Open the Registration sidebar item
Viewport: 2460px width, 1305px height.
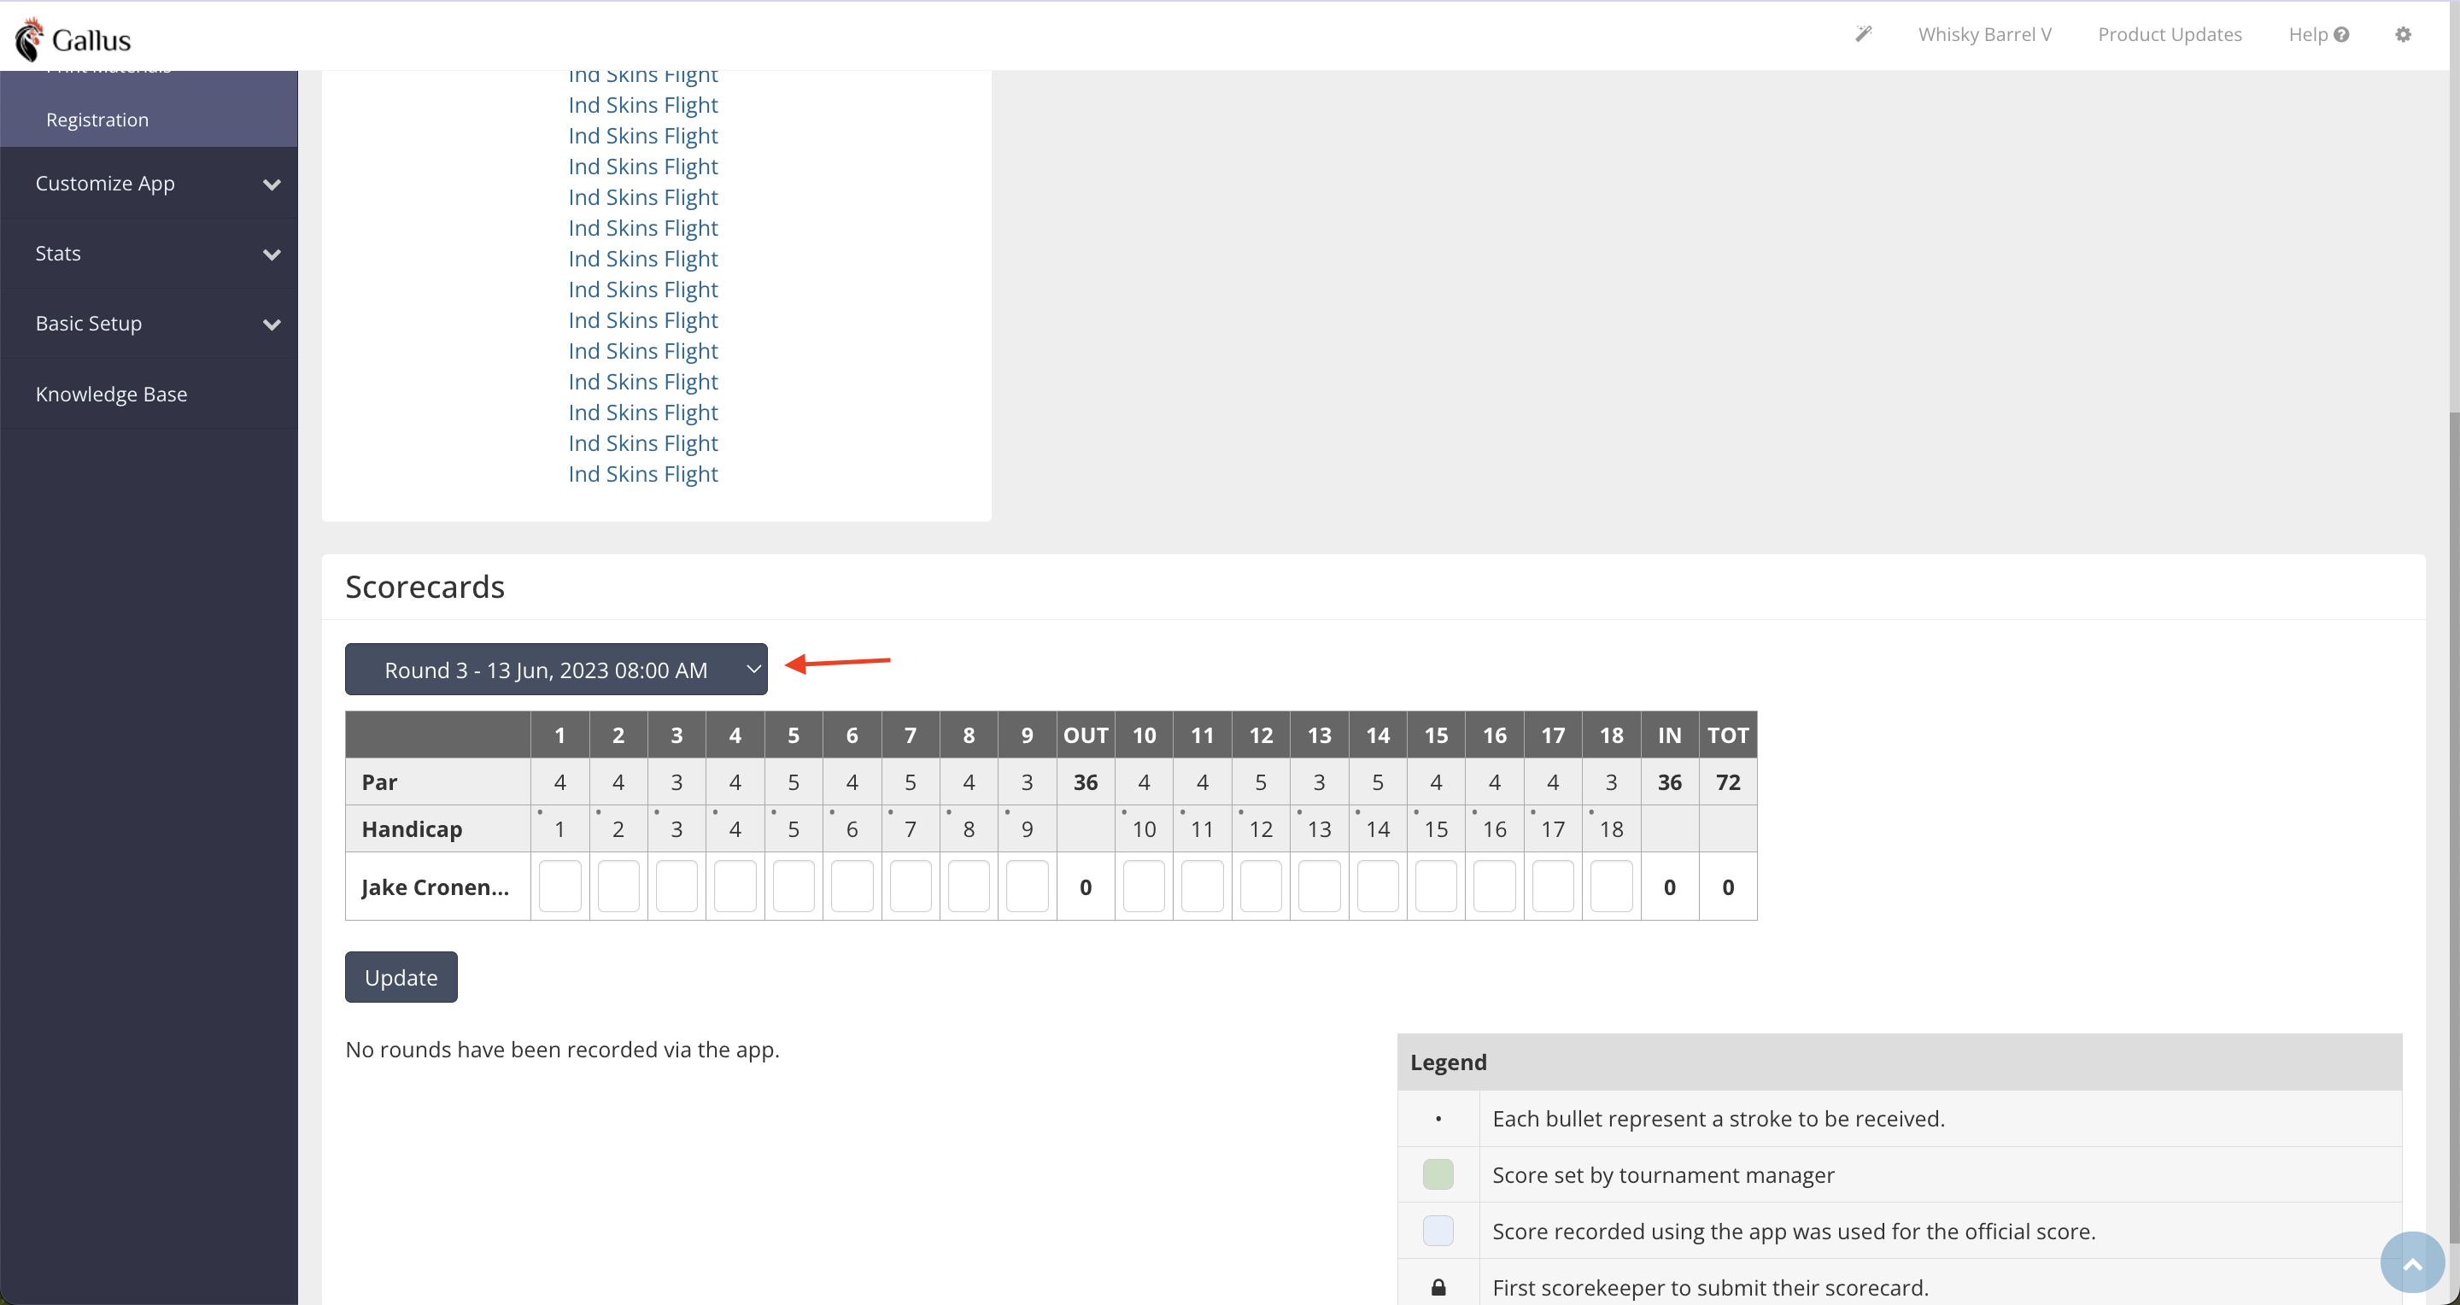click(97, 120)
